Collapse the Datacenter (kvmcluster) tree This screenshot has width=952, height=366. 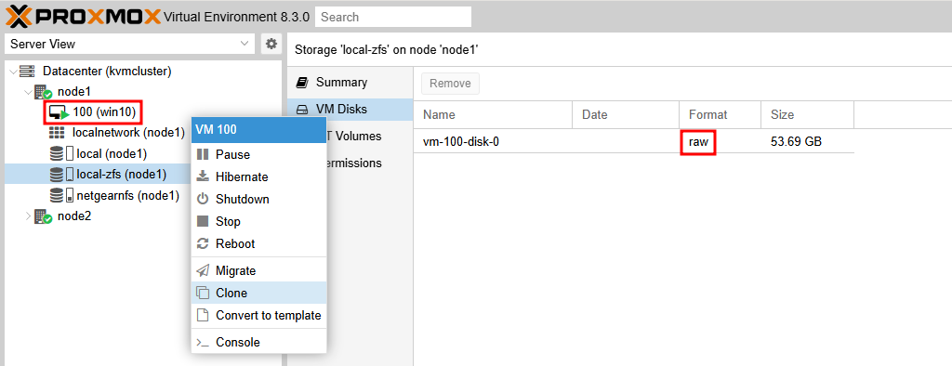click(13, 72)
